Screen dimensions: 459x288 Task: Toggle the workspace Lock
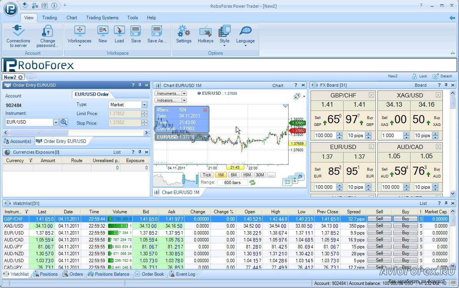tap(419, 76)
